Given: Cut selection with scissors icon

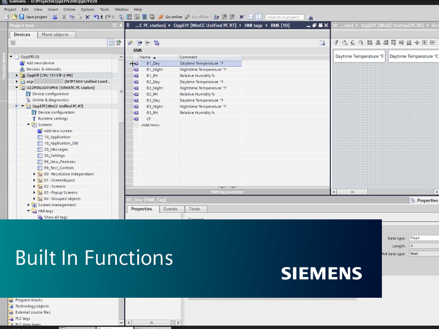Looking at the screenshot, I should click(x=64, y=17).
